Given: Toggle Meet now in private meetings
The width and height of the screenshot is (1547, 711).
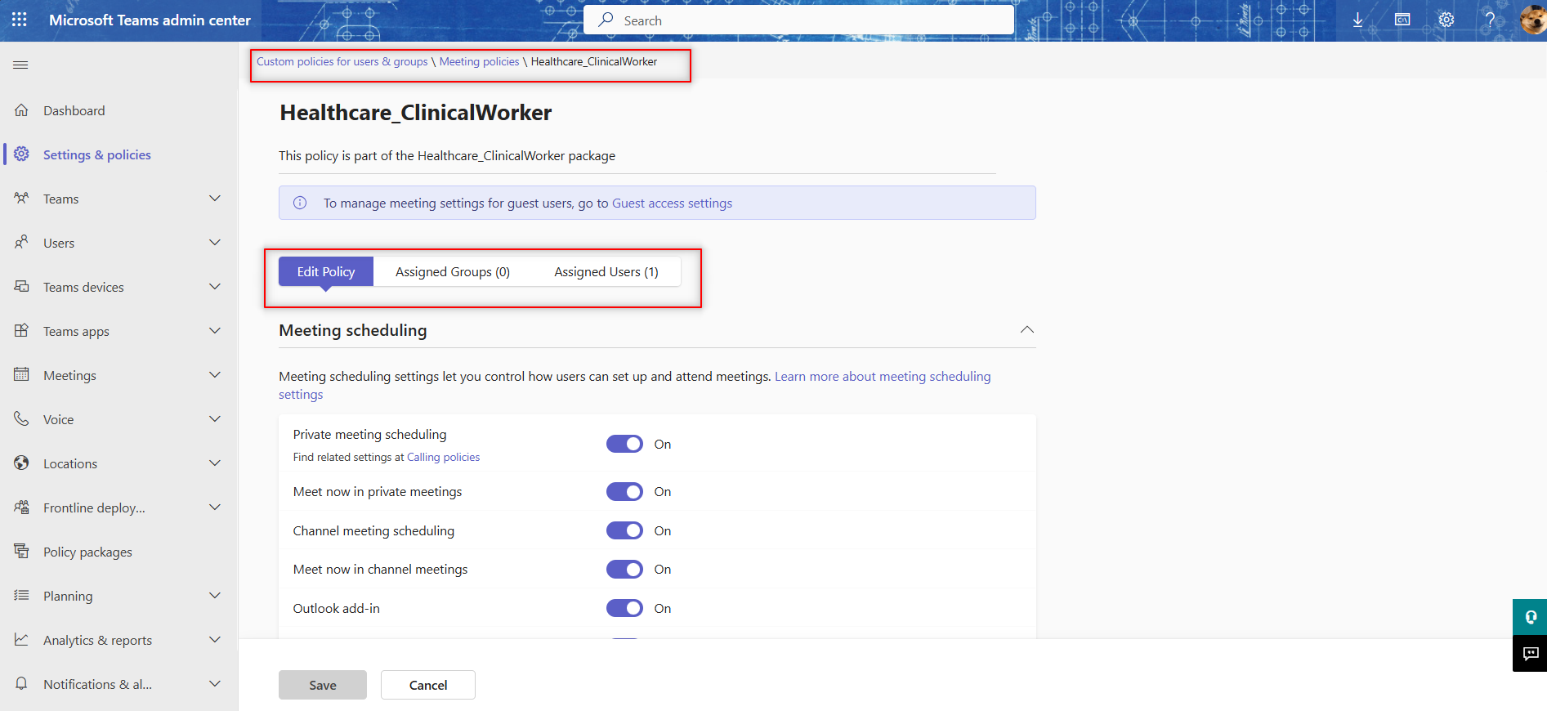Looking at the screenshot, I should [624, 491].
